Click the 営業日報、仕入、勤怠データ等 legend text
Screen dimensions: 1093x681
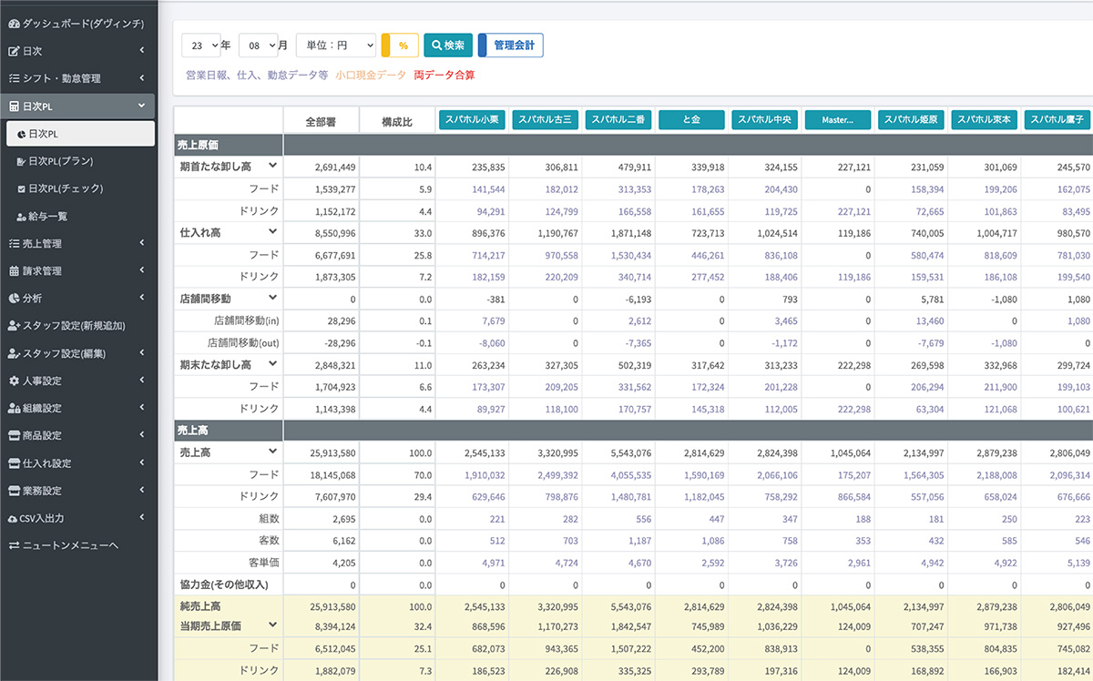(x=256, y=76)
